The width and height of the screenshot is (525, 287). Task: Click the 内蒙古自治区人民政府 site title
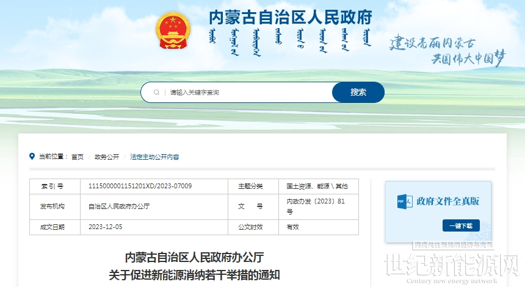291,18
